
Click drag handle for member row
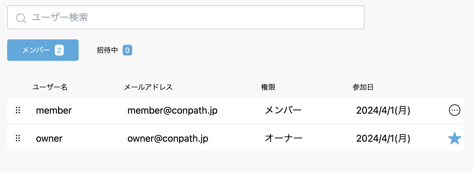point(18,110)
